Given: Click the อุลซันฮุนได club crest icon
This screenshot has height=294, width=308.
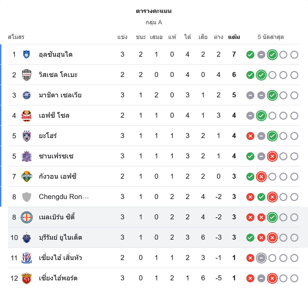Looking at the screenshot, I should tap(27, 54).
